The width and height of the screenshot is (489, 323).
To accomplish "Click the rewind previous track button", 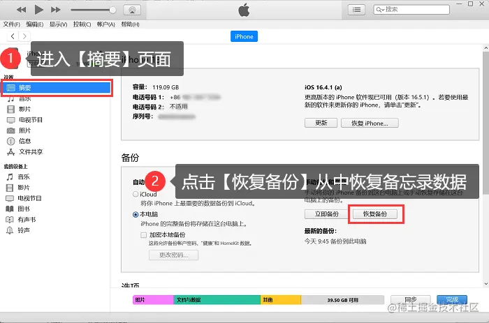I will tap(21, 10).
